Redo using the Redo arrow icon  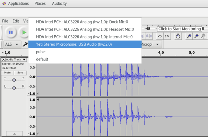click(167, 36)
